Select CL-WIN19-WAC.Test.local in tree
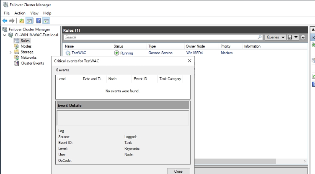This screenshot has width=315, height=174. tap(36, 35)
